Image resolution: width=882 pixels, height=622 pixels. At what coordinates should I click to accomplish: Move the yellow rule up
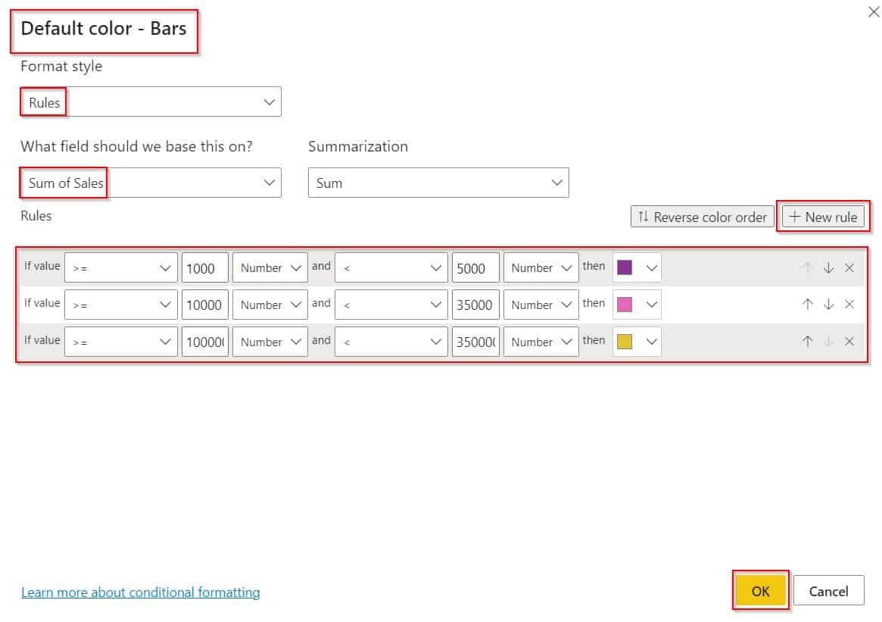tap(807, 342)
